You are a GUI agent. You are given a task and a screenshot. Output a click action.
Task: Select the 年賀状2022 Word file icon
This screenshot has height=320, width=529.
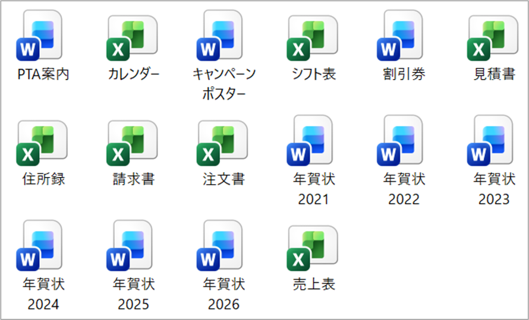(x=404, y=142)
